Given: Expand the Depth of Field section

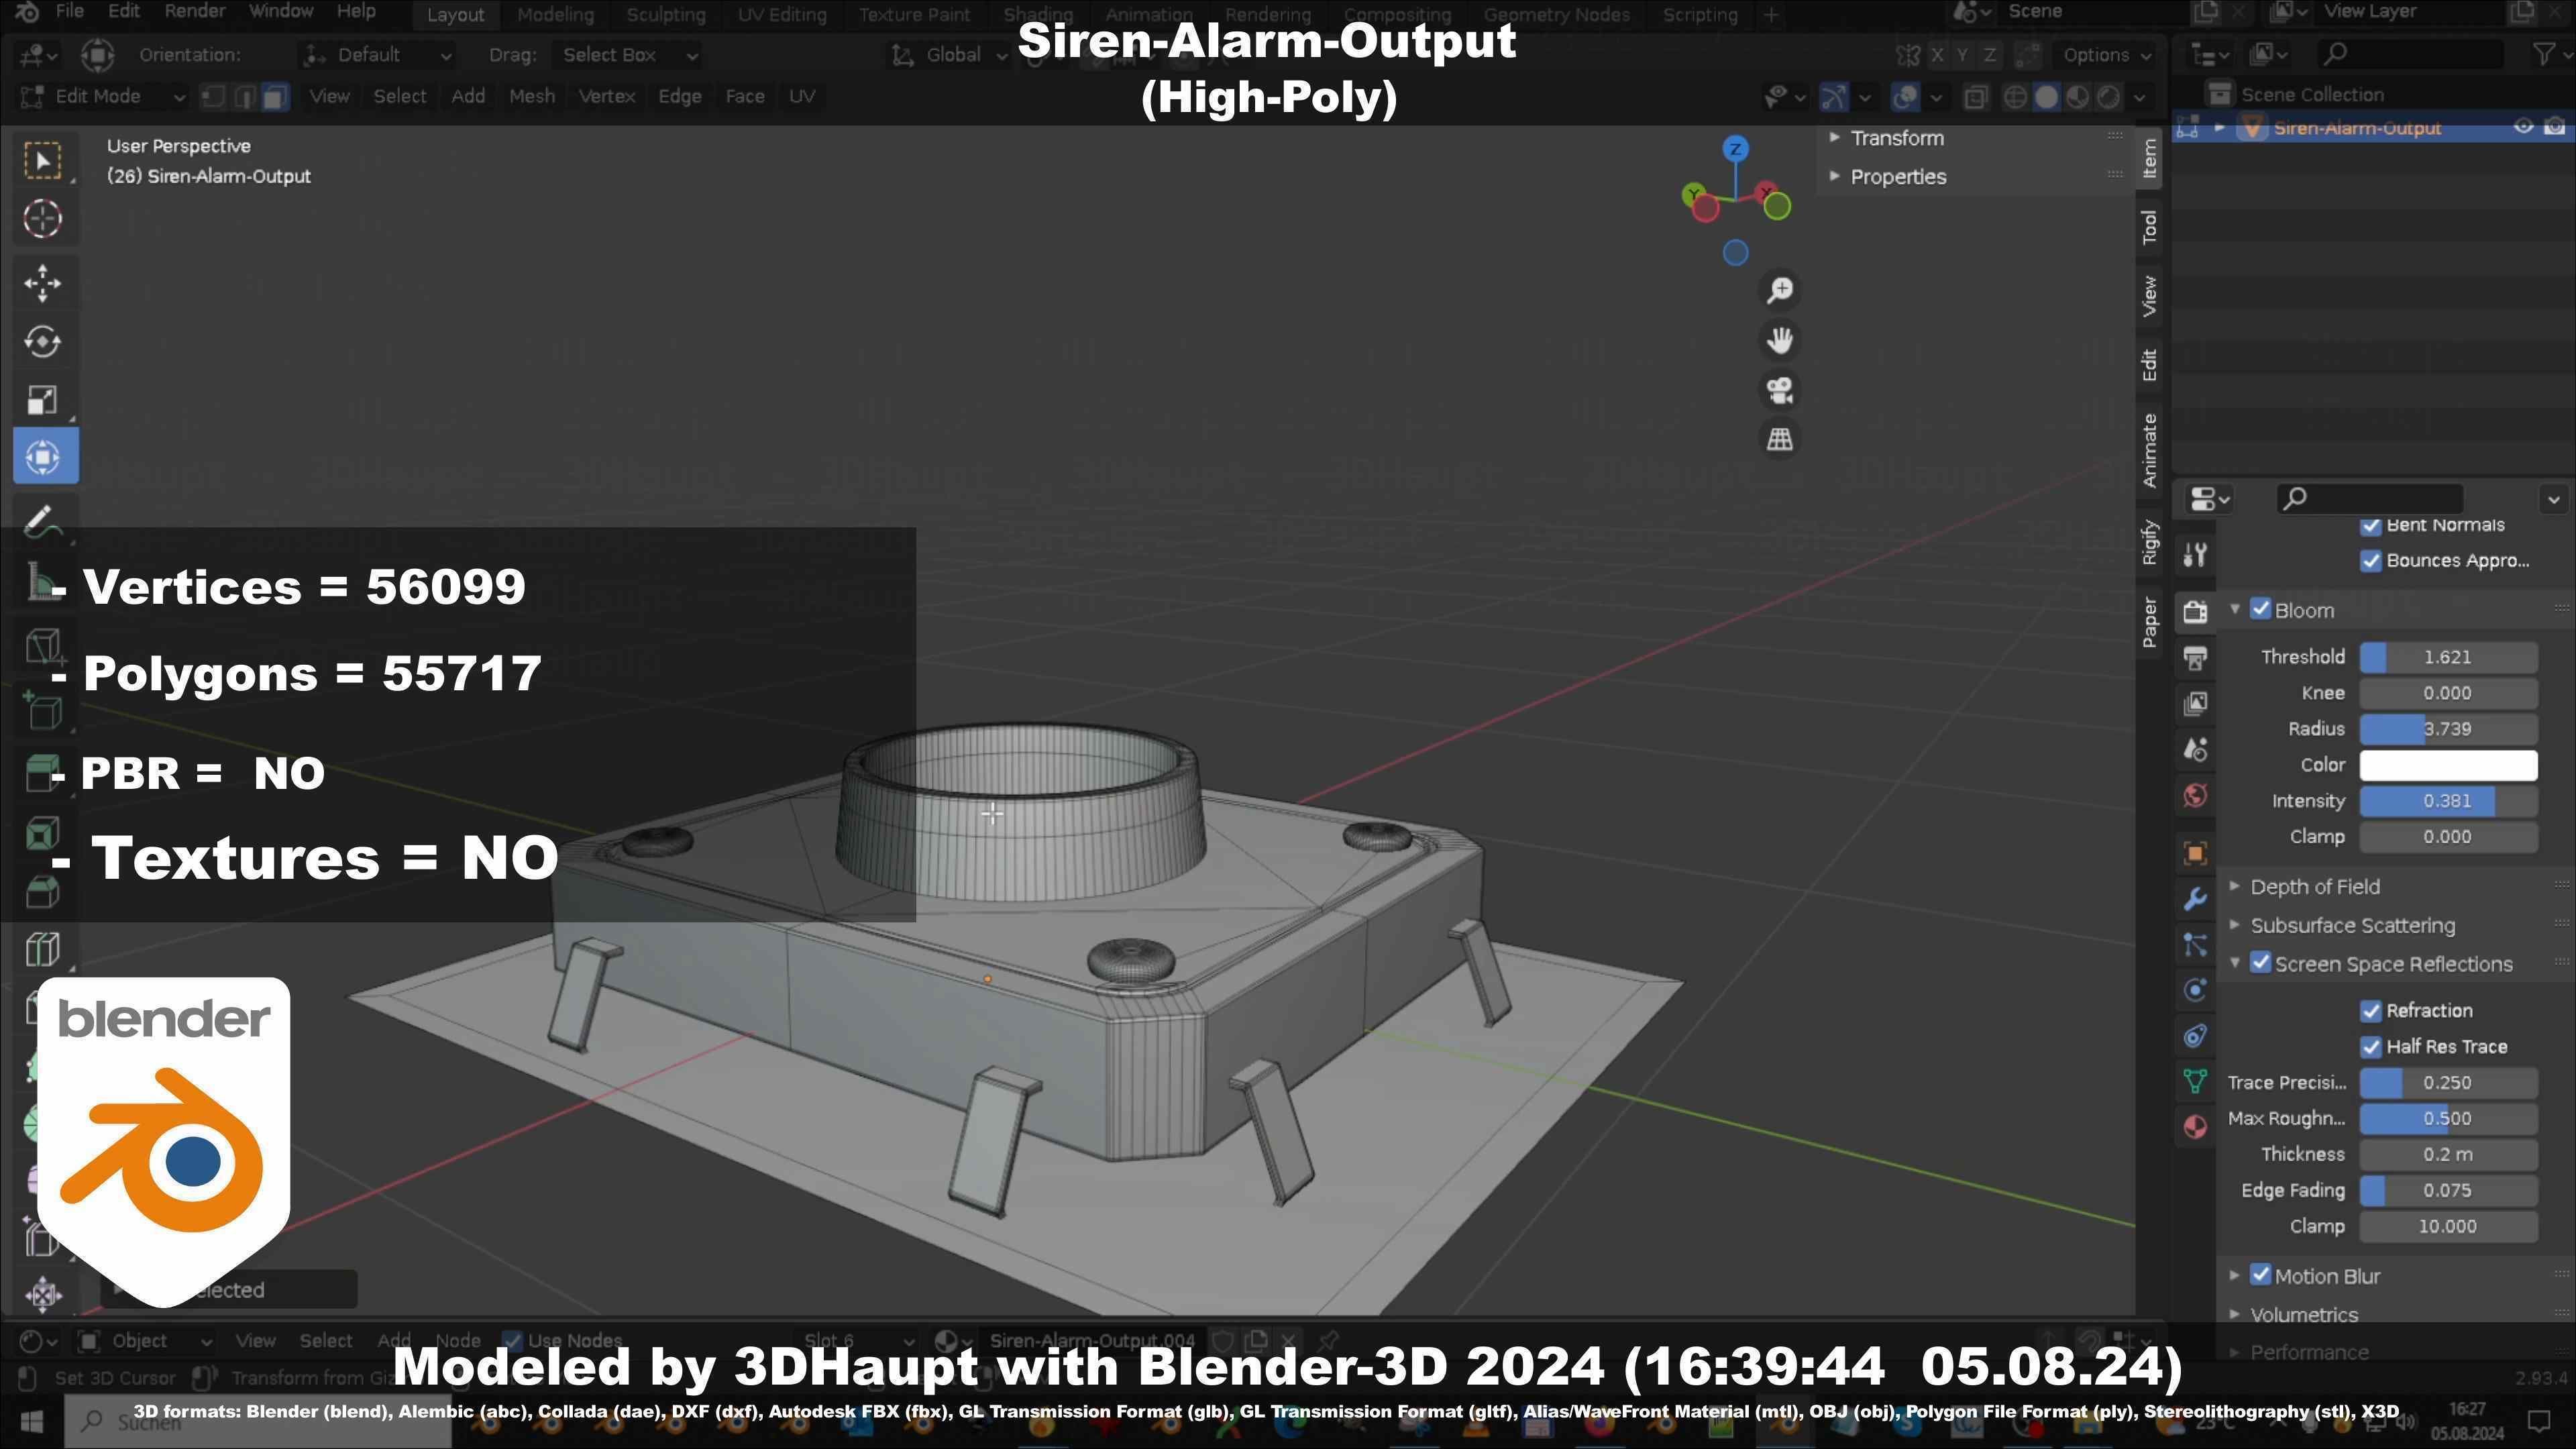Looking at the screenshot, I should 2314,887.
